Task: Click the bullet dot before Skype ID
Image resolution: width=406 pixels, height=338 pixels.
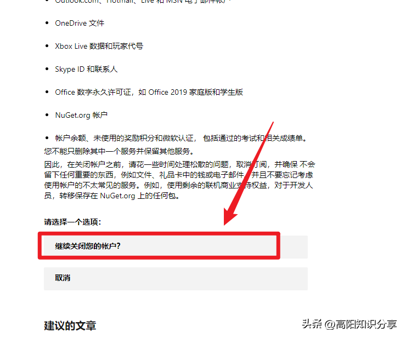Action: (47, 69)
